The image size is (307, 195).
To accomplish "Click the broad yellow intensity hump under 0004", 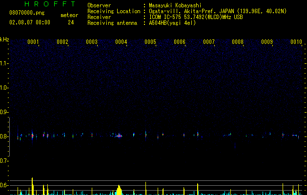I will [119, 190].
